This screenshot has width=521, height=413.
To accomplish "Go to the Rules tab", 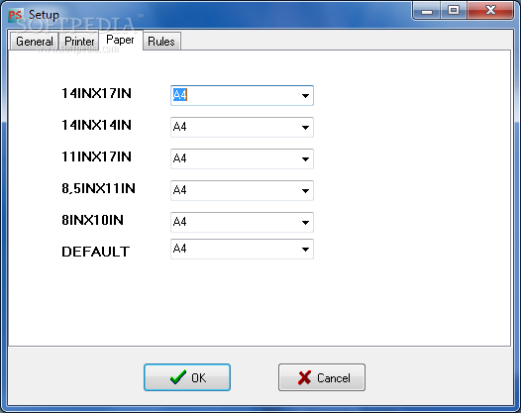I will click(x=161, y=42).
